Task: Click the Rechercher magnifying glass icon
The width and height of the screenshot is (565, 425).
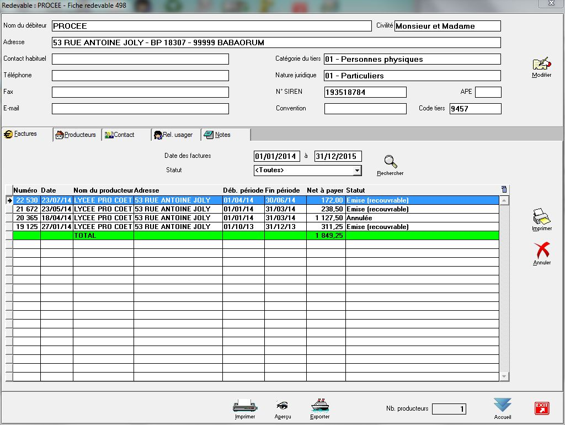Action: click(390, 162)
